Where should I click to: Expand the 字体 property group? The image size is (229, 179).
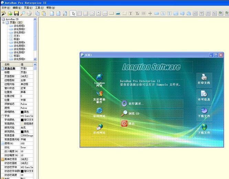[x=2, y=116]
